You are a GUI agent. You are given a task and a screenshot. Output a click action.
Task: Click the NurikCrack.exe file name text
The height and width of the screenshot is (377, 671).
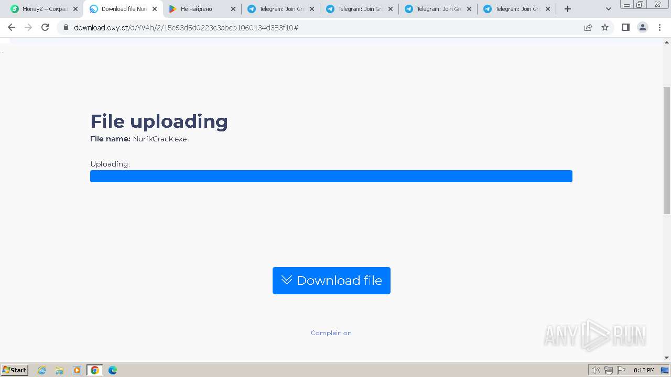click(x=160, y=139)
